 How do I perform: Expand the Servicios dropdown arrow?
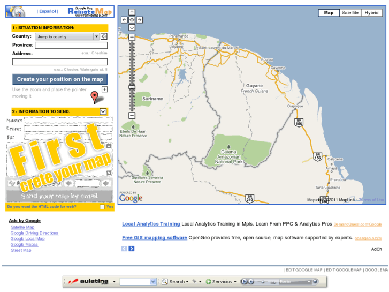[x=235, y=282]
